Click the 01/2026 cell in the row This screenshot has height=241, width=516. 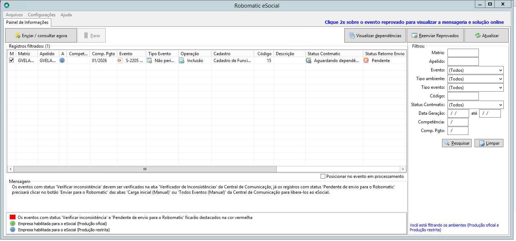(x=103, y=61)
